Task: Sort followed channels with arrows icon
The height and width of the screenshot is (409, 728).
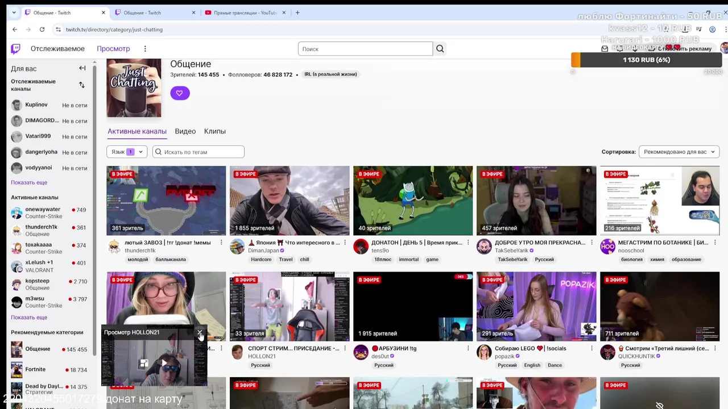Action: click(x=82, y=85)
